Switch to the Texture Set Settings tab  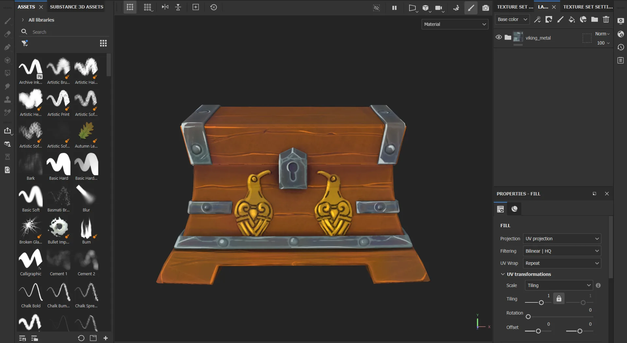(x=588, y=7)
